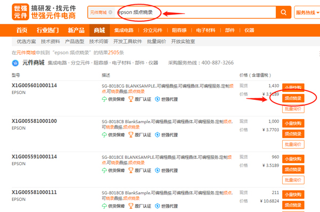Image resolution: width=320 pixels, height=212 pixels.
Task: Open the 批量询价 sub-menu link
Action: (156, 41)
